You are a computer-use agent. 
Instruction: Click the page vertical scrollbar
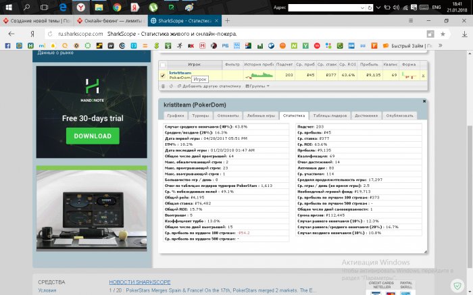tap(470, 196)
